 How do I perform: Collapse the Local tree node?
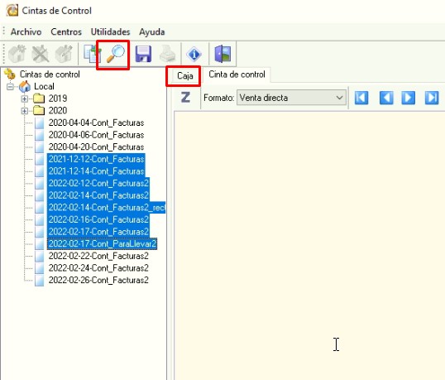coord(10,86)
